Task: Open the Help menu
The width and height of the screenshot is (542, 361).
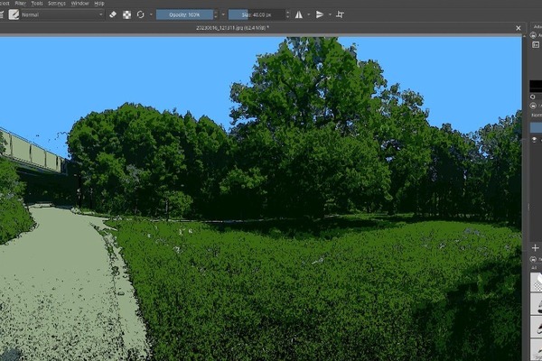Action: (x=99, y=3)
